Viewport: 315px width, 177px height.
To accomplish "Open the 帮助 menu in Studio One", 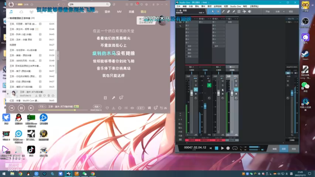I will (x=245, y=6).
